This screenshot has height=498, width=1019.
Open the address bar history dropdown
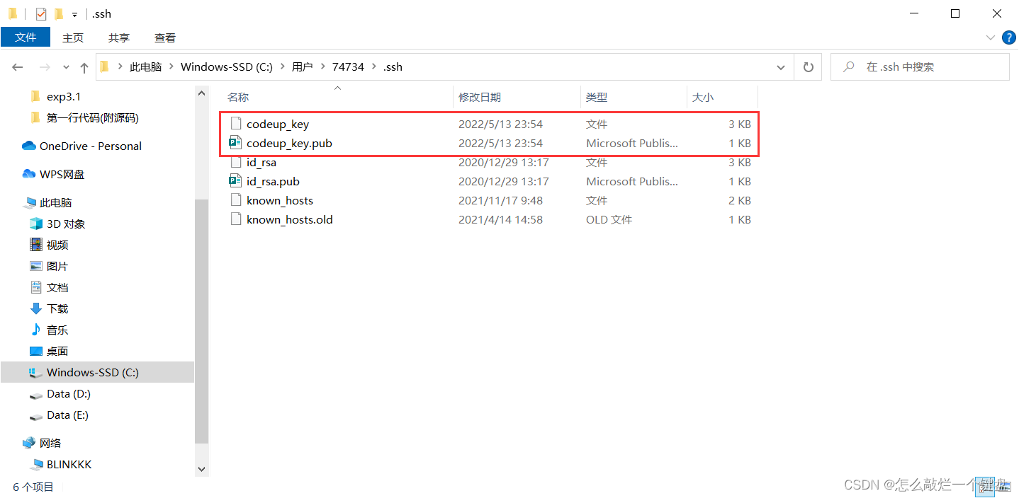click(781, 67)
